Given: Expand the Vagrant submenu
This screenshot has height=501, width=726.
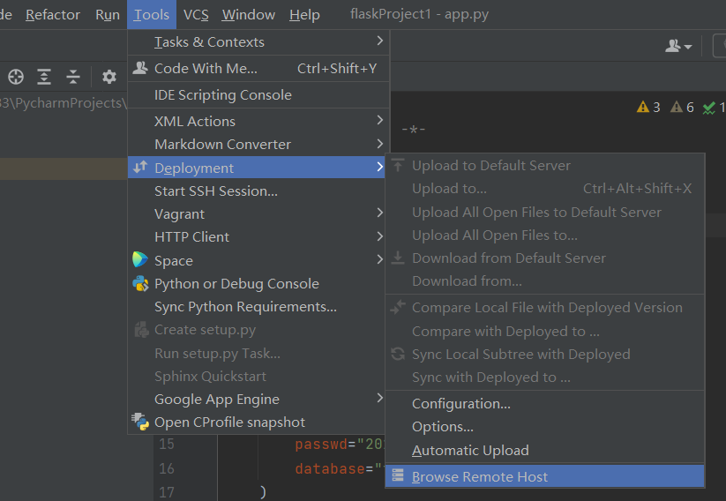Looking at the screenshot, I should 179,213.
